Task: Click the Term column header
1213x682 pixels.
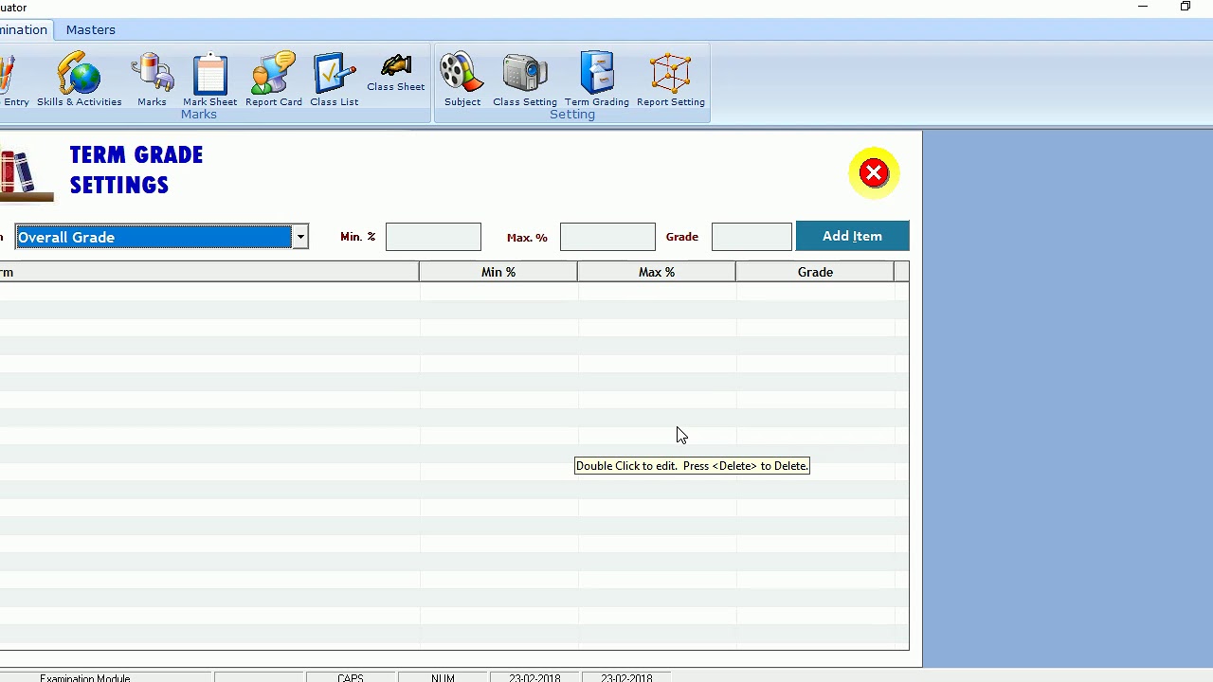Action: coord(209,272)
